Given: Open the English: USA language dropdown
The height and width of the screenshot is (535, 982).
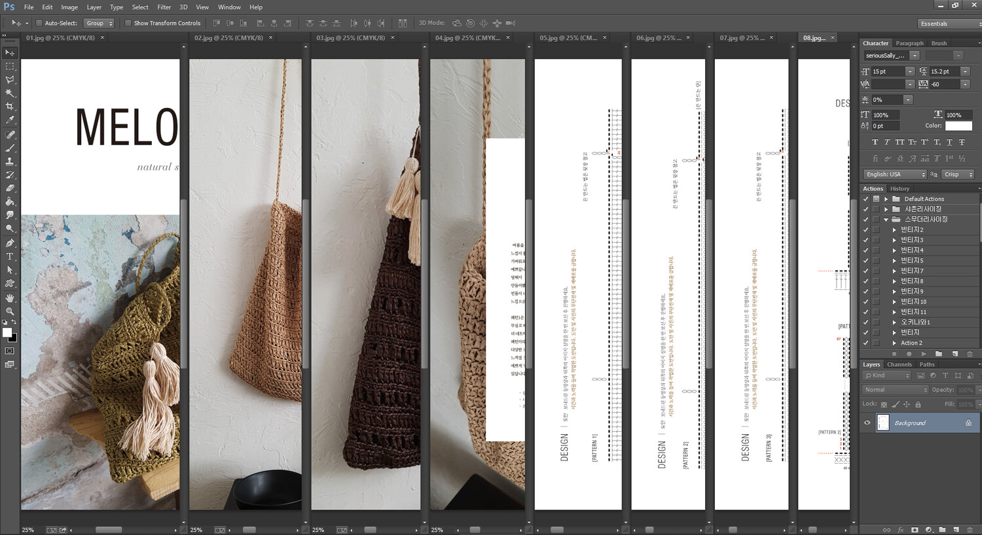Looking at the screenshot, I should (x=895, y=175).
